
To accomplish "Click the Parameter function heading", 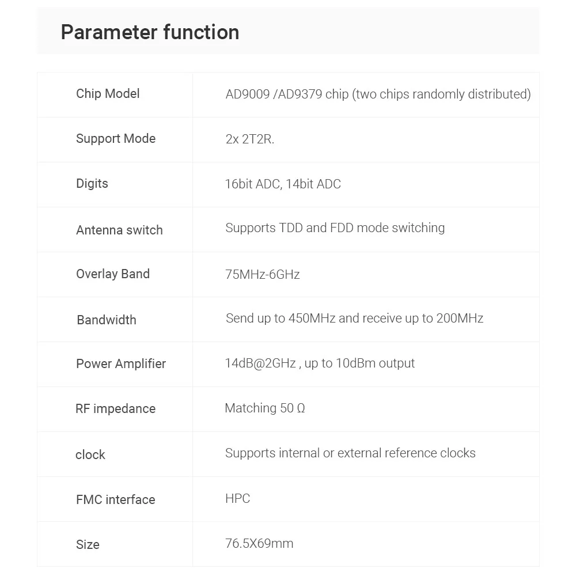I will click(x=150, y=32).
